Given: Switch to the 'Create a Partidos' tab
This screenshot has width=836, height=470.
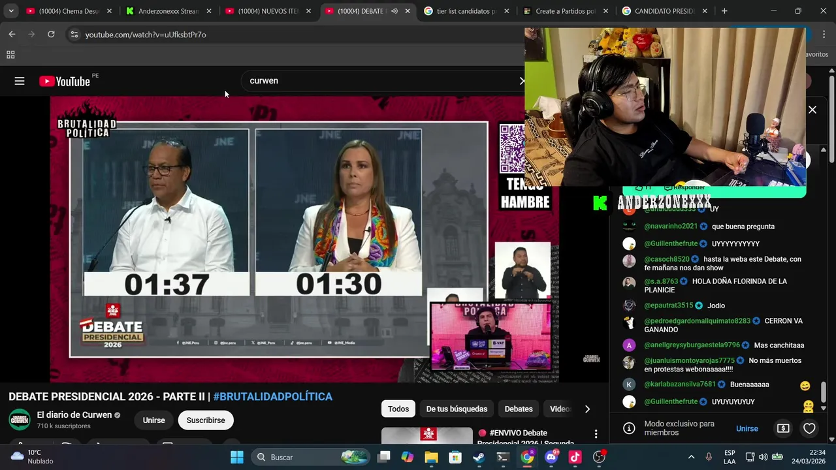Looking at the screenshot, I should (x=566, y=11).
